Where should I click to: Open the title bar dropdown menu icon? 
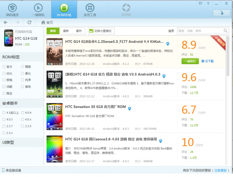[x=208, y=3]
